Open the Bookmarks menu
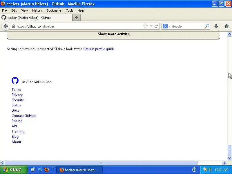The width and height of the screenshot is (232, 174). (54, 10)
